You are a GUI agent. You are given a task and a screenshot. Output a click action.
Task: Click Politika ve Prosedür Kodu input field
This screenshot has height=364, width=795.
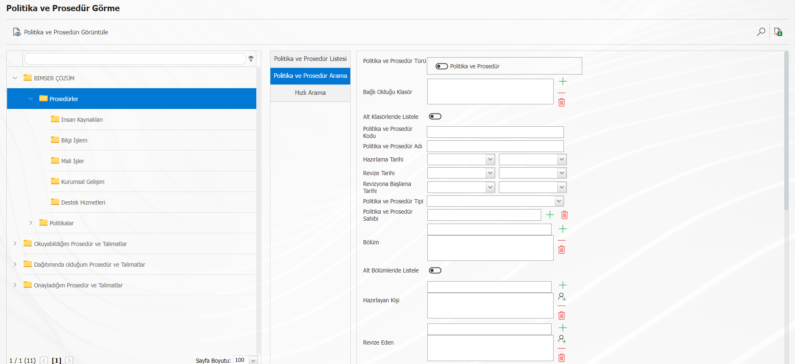495,132
